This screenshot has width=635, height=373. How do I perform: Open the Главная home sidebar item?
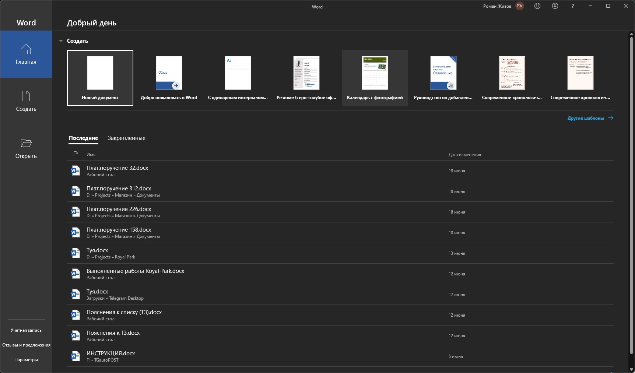click(26, 54)
